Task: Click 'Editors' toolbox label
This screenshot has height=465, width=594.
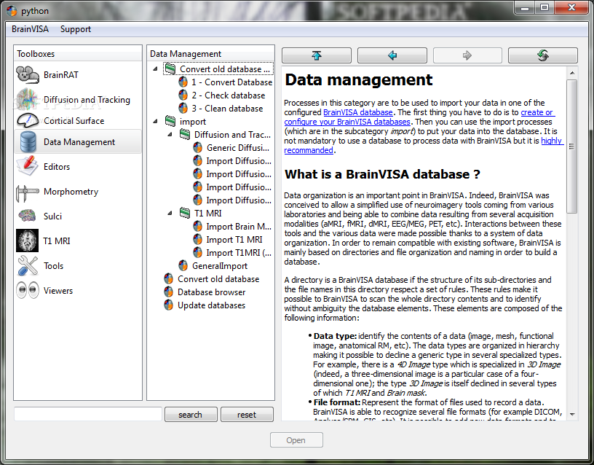Action: (x=57, y=166)
